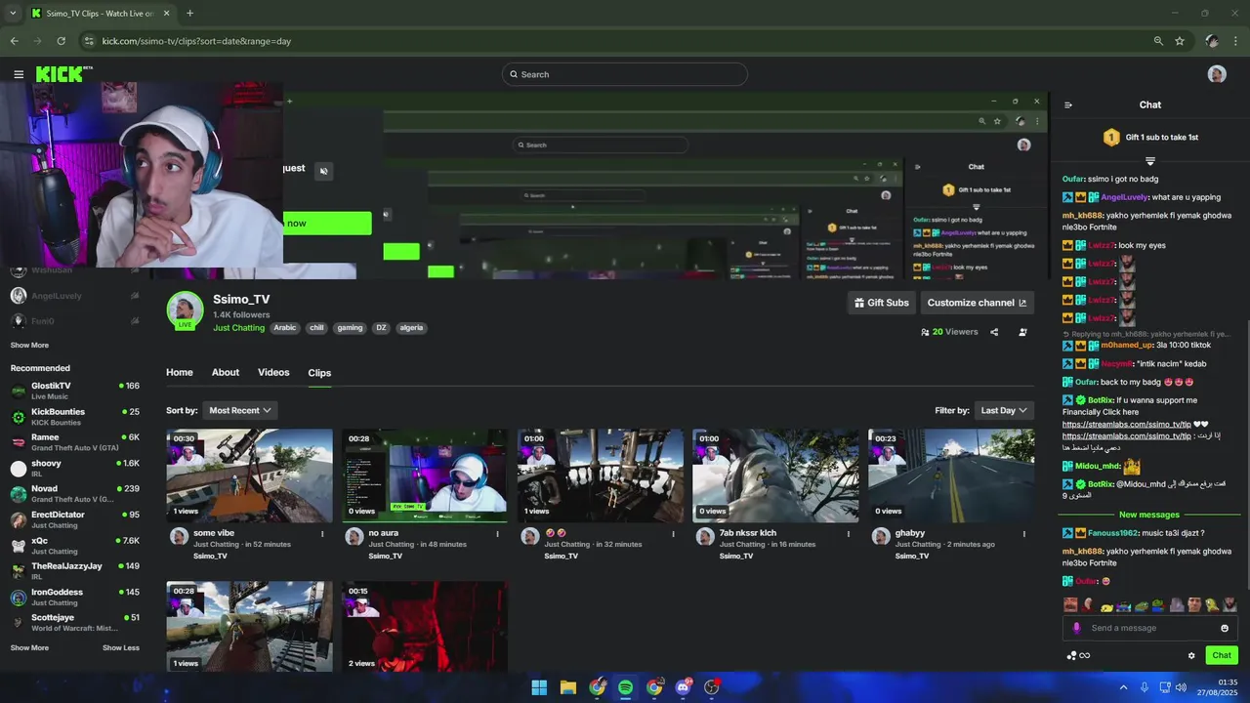The image size is (1250, 703).
Task: Click "Show More" under Recommended
Action: coord(29,647)
